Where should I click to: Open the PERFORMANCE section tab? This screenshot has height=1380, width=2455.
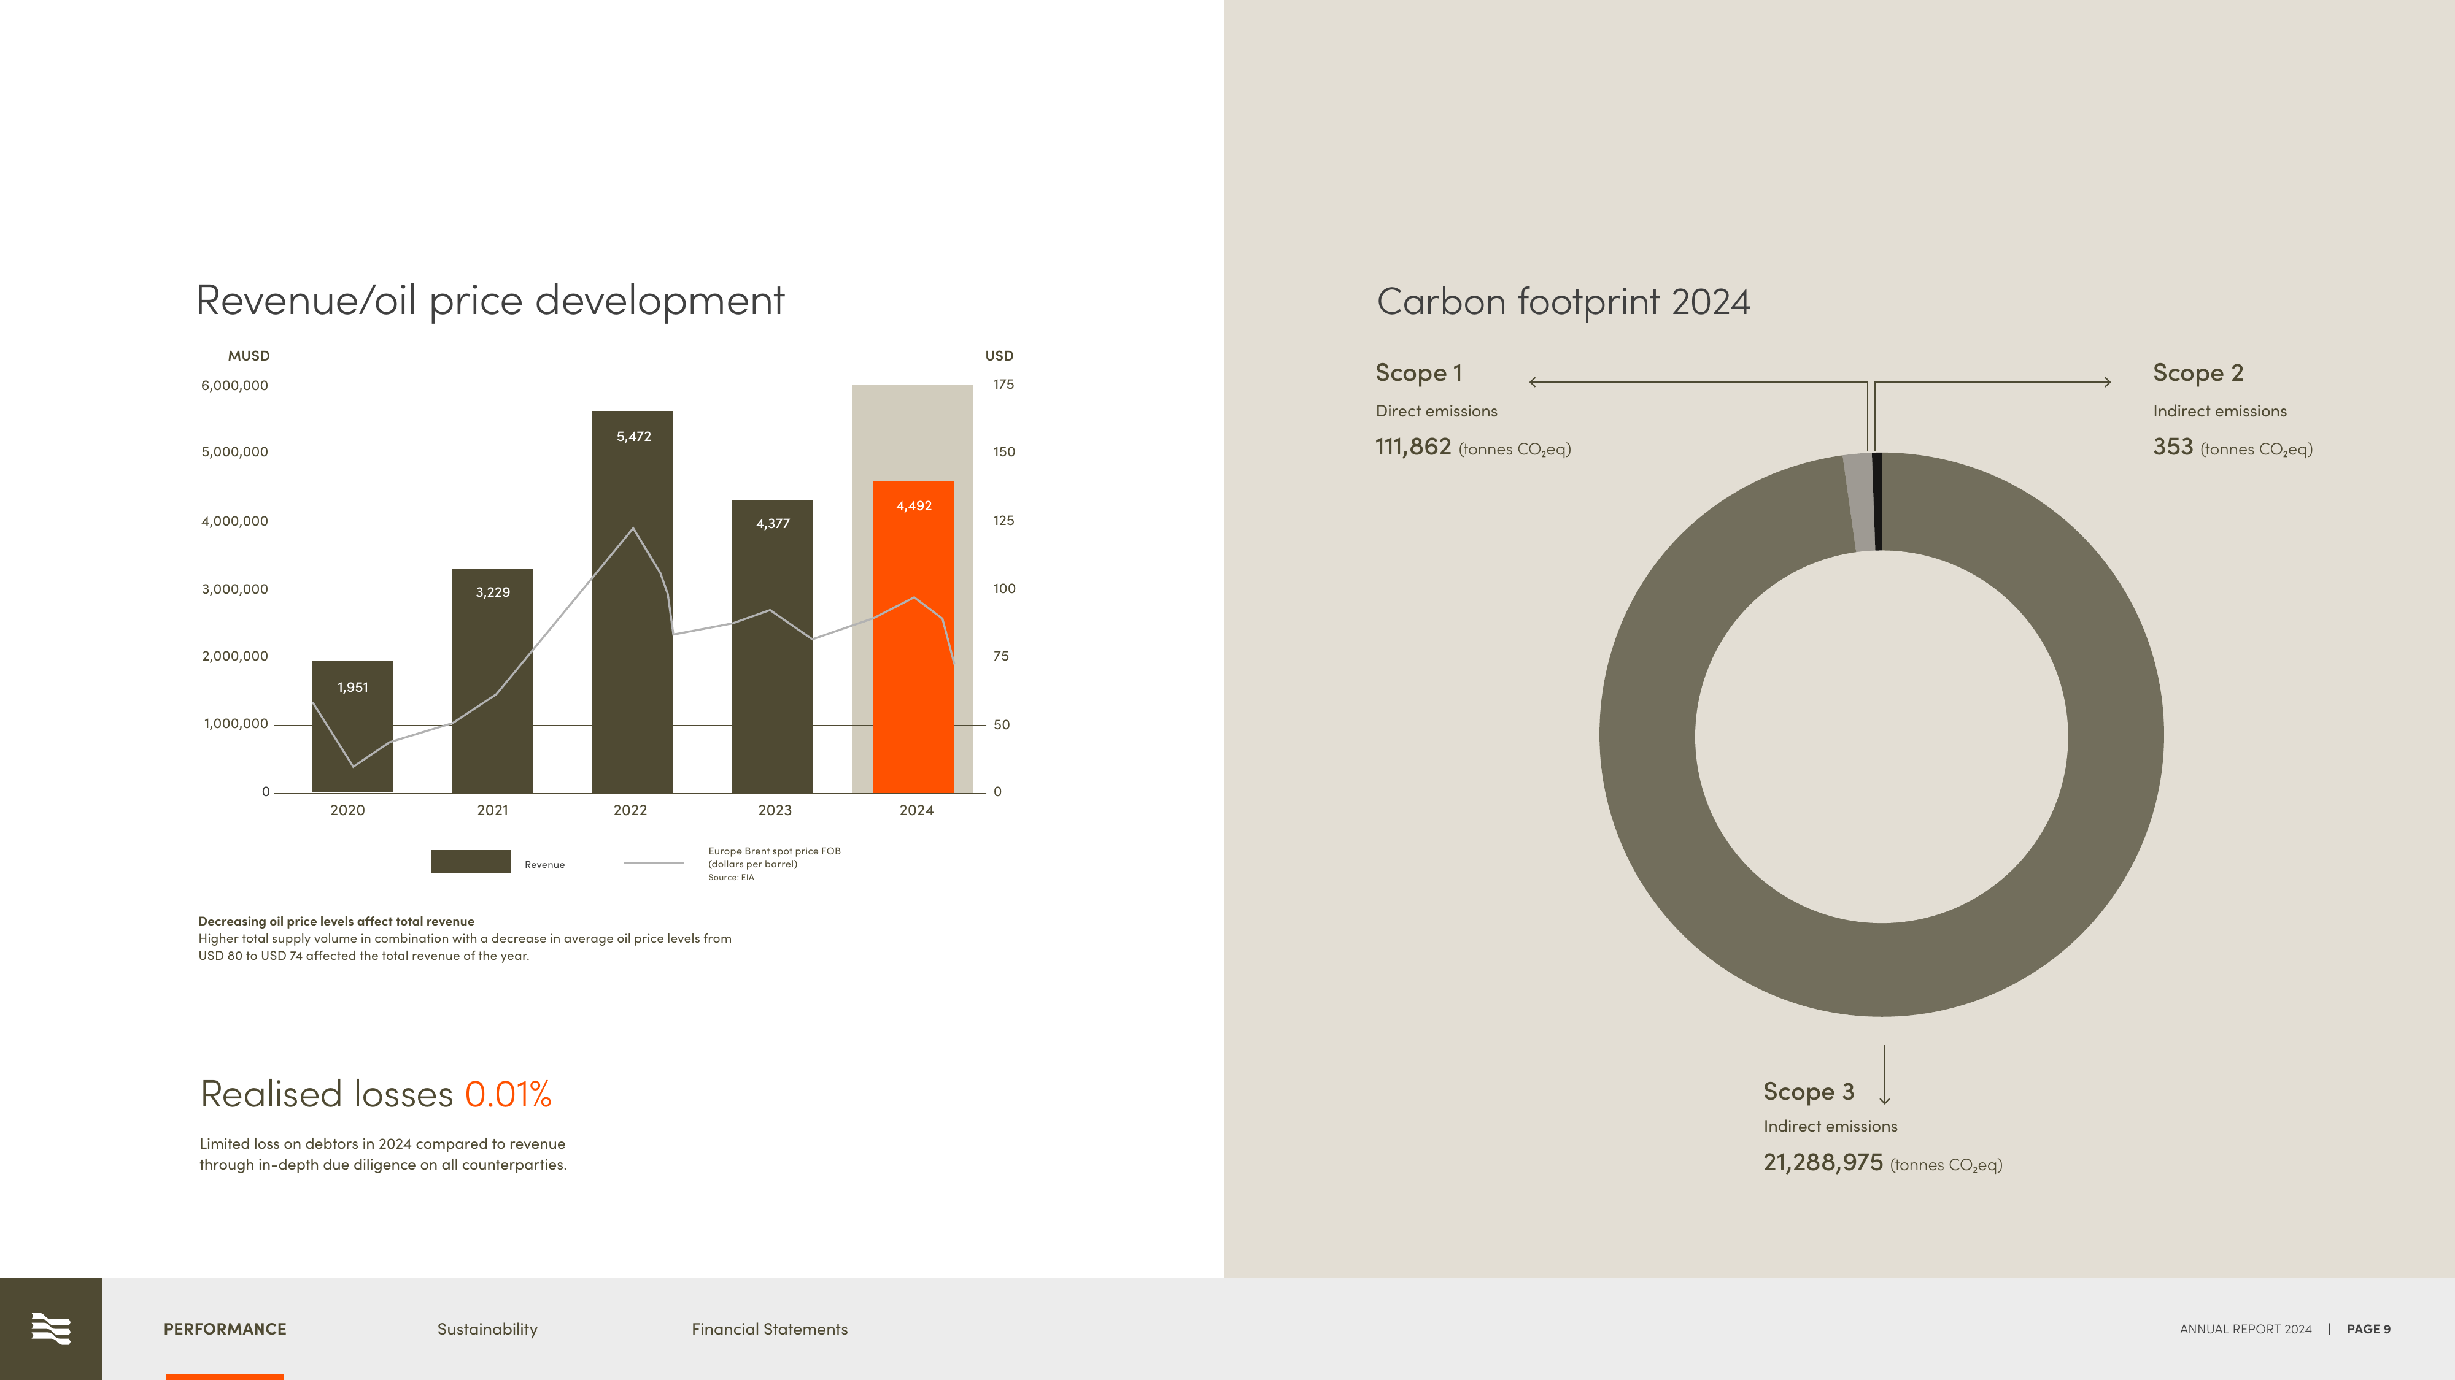[x=225, y=1328]
